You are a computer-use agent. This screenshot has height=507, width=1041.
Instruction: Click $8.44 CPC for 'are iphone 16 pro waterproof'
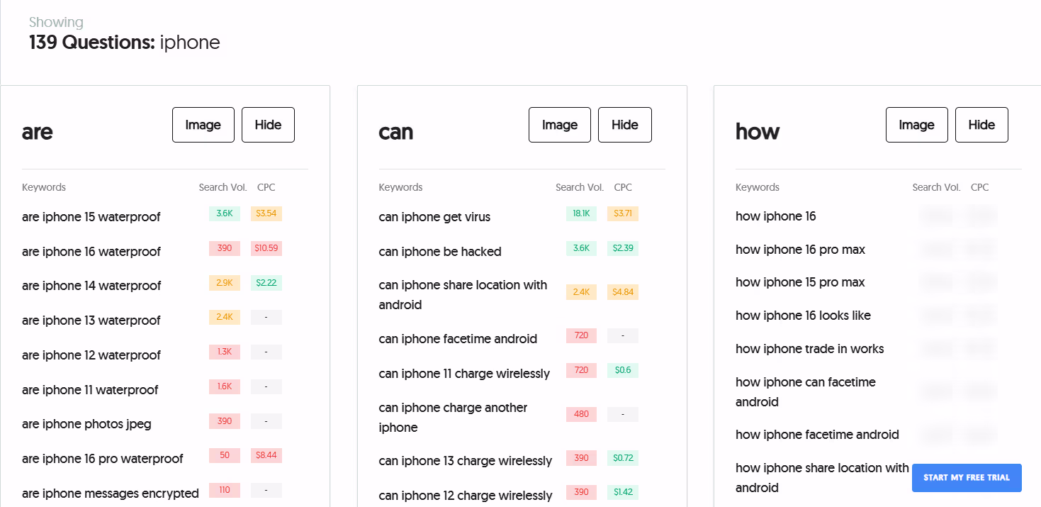[266, 455]
